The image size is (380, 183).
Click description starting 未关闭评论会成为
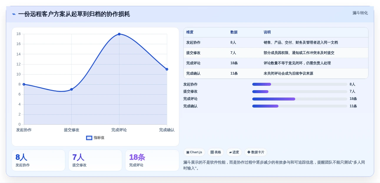pos(288,74)
